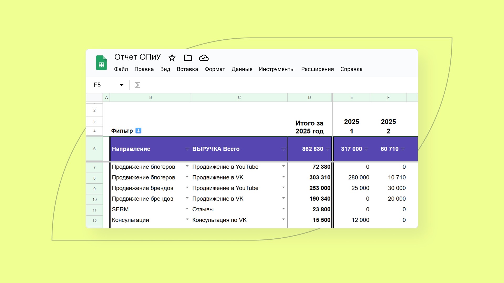Image resolution: width=504 pixels, height=283 pixels.
Task: Click the Отчет ОПиУ document title
Action: (x=138, y=57)
